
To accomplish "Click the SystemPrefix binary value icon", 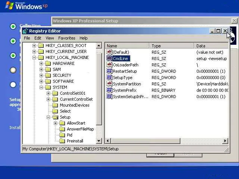I will point(109,90).
